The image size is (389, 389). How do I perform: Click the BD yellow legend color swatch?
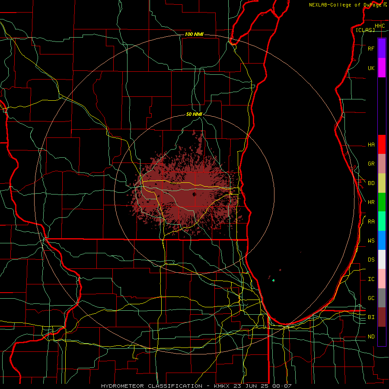coord(382,183)
